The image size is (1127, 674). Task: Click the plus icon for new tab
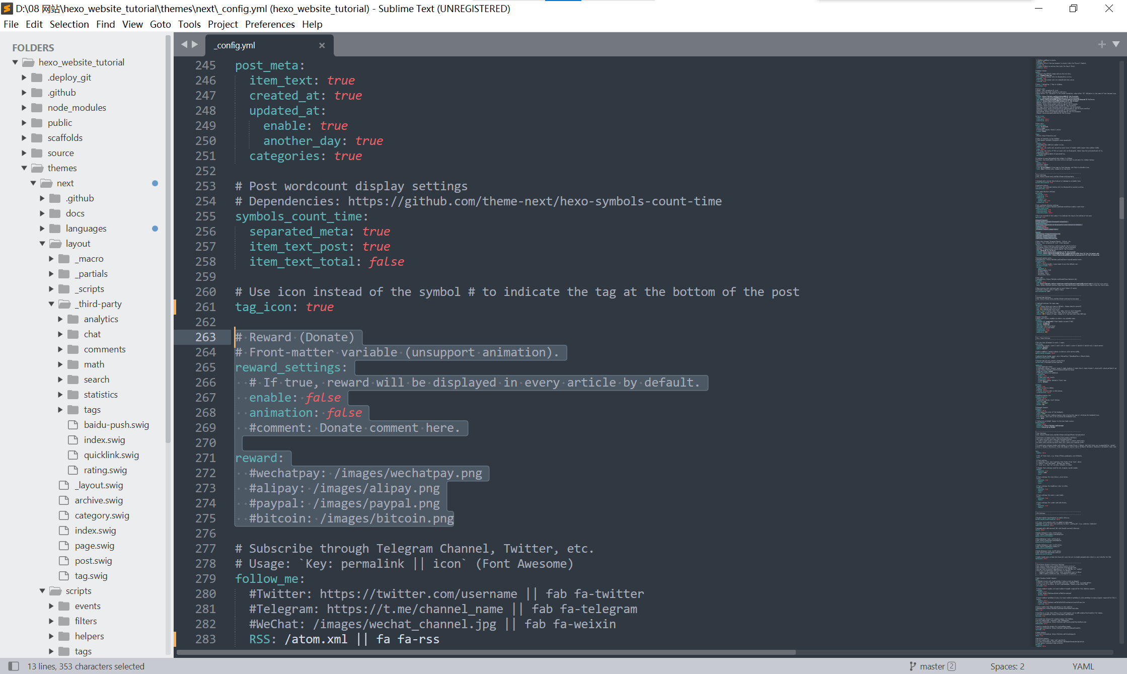(1102, 44)
